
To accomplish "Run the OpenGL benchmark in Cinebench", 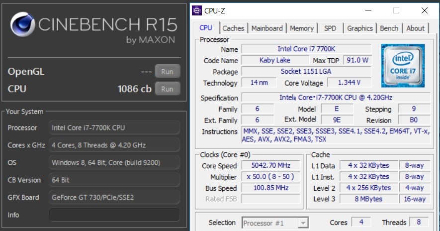I will (x=167, y=71).
